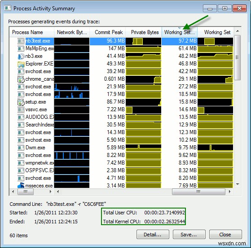Click truncated 'Working Set...' sorted column header
Image resolution: width=251 pixels, height=248 pixels.
(180, 32)
